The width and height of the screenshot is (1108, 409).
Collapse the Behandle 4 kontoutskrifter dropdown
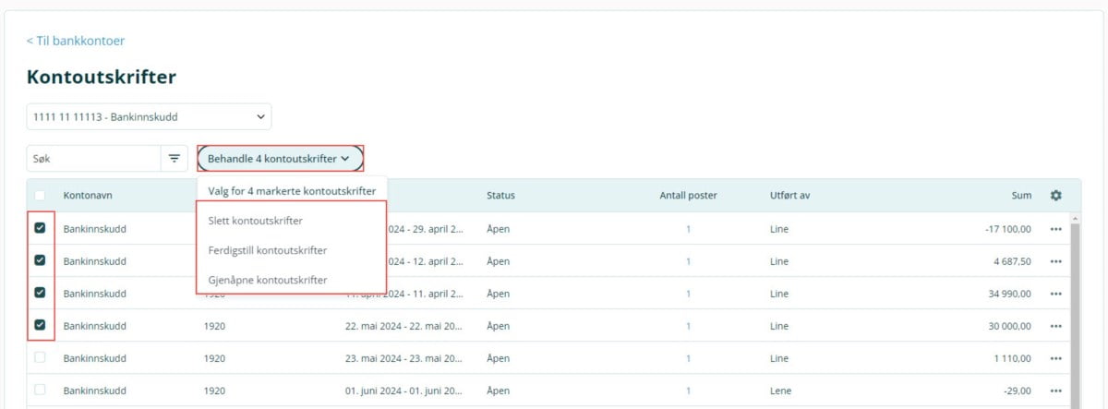point(279,159)
